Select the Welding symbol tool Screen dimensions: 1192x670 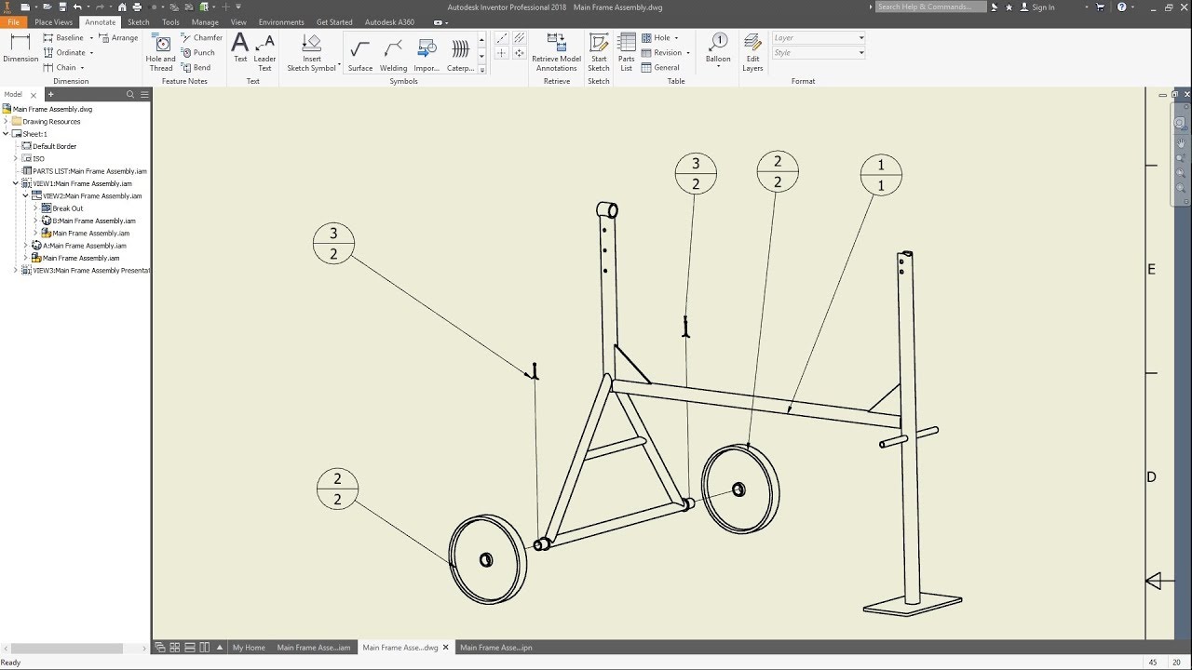(x=393, y=51)
